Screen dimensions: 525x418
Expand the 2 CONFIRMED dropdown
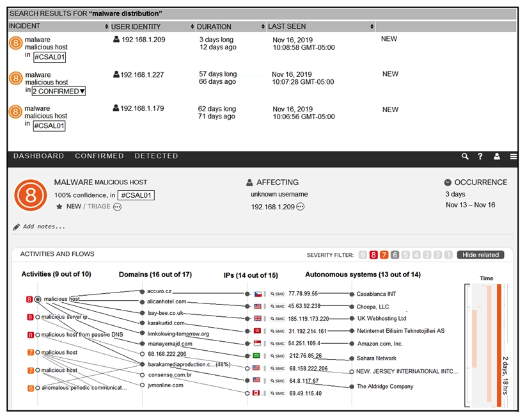(59, 91)
